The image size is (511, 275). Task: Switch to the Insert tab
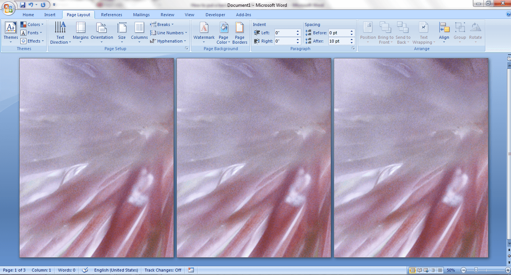(50, 14)
